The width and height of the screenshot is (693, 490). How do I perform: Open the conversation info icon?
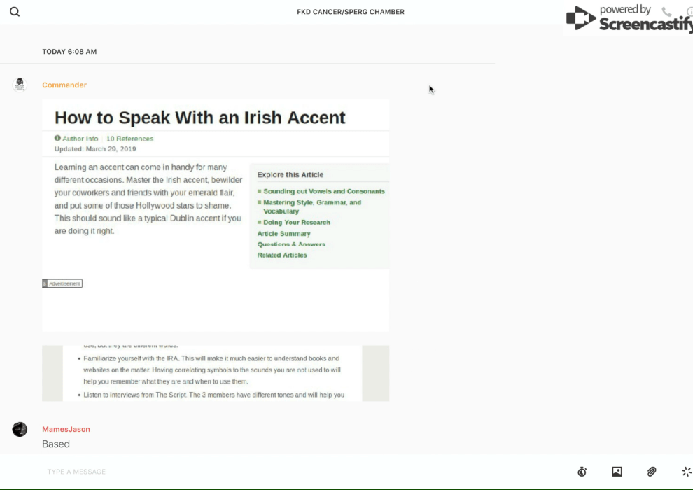coord(689,12)
